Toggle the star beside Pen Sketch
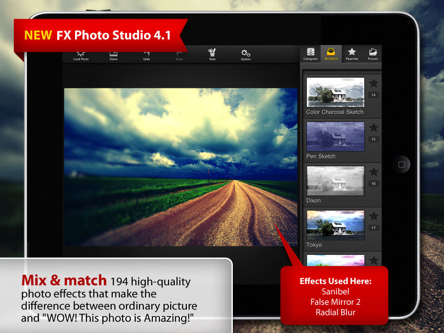Image resolution: width=444 pixels, height=333 pixels. coord(373,128)
